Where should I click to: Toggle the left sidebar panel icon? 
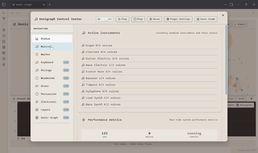coord(4,5)
